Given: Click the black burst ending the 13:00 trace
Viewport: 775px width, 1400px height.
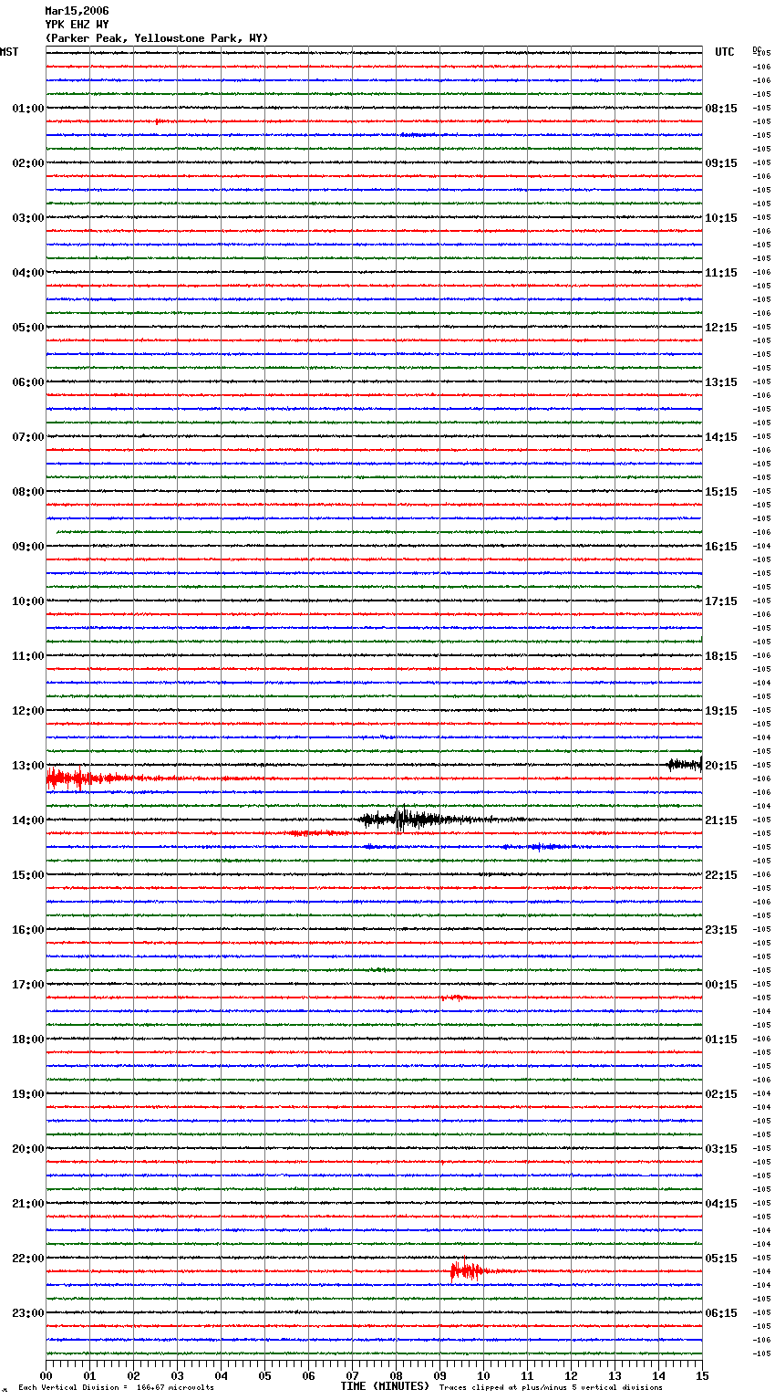Looking at the screenshot, I should tap(685, 765).
